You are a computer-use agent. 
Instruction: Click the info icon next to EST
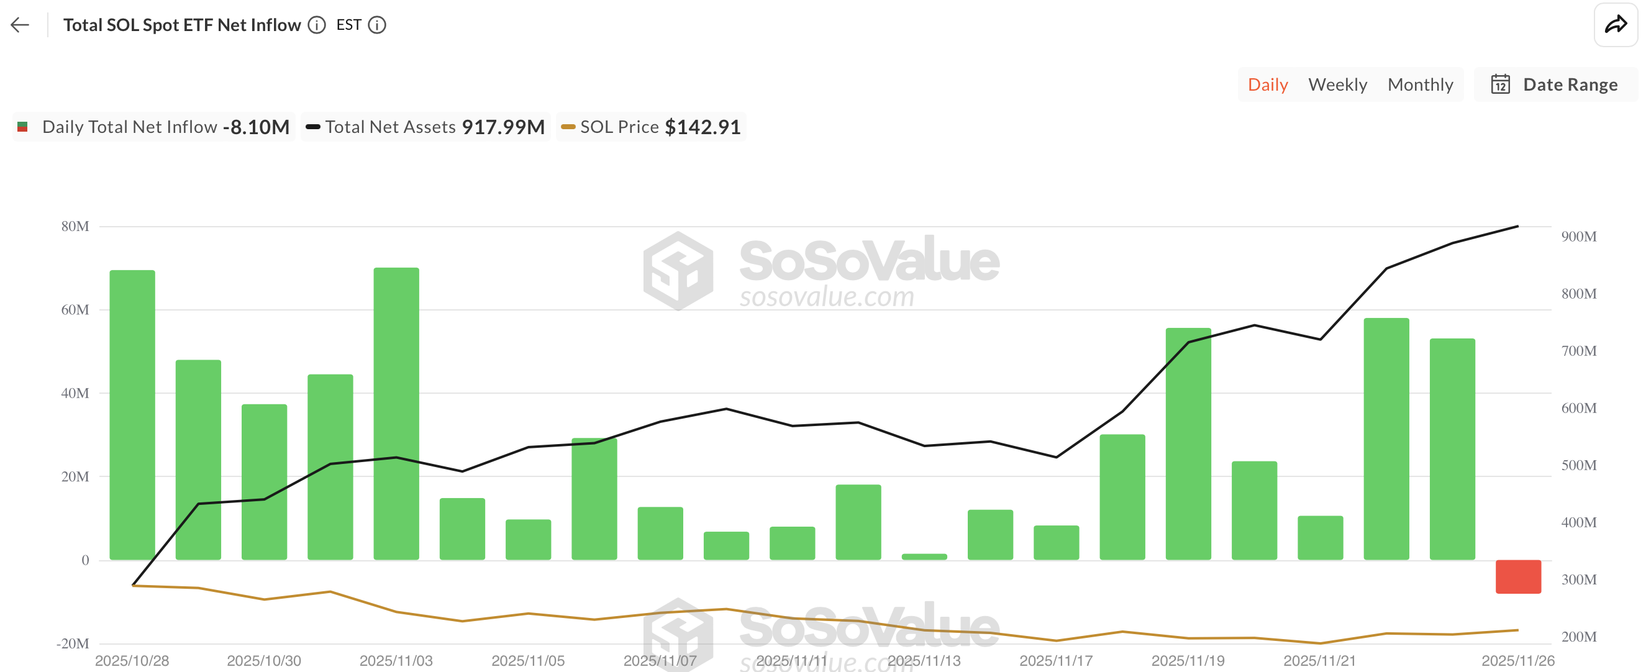[378, 25]
